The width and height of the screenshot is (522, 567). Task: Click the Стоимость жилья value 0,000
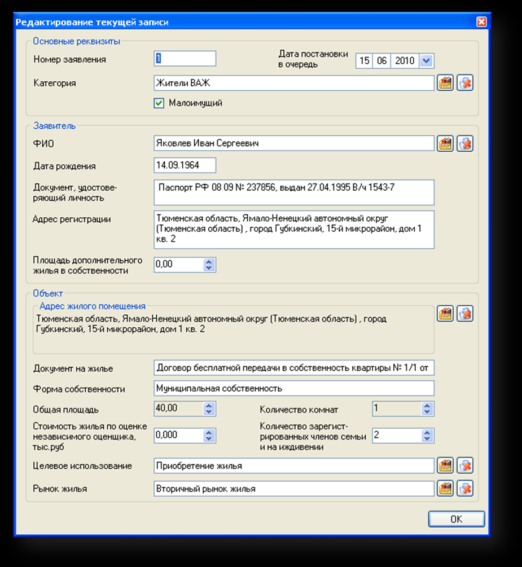(179, 436)
